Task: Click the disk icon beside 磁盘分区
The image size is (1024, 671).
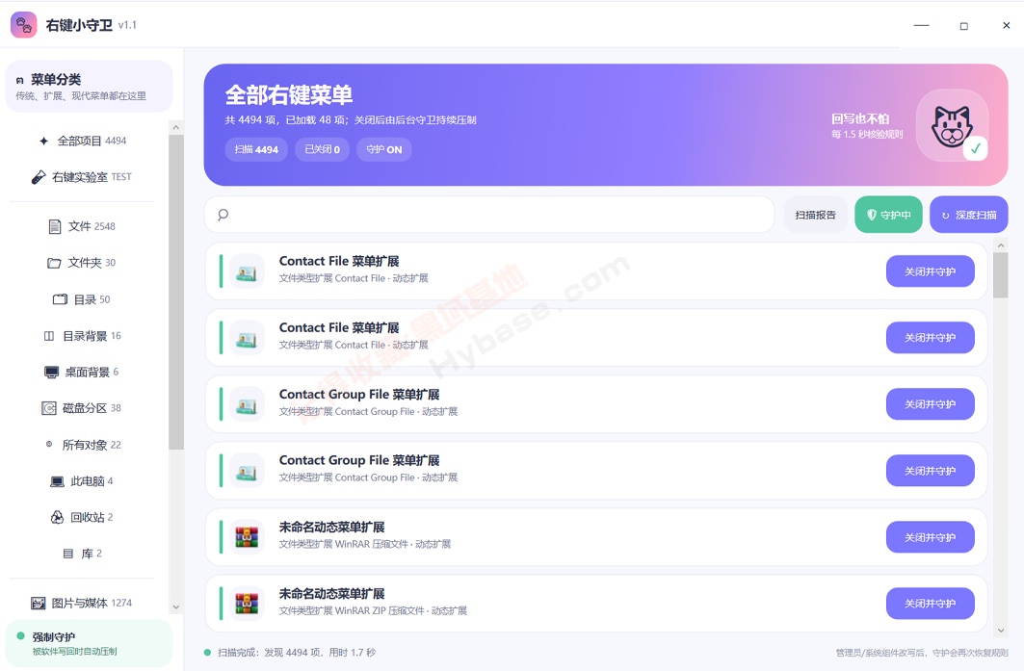Action: [49, 408]
